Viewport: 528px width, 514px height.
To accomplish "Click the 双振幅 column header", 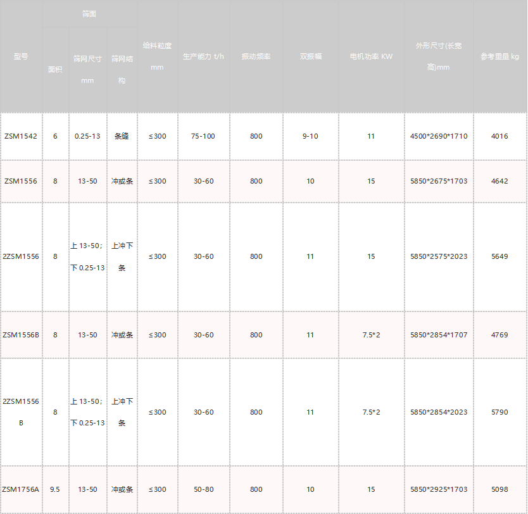I will click(x=310, y=56).
